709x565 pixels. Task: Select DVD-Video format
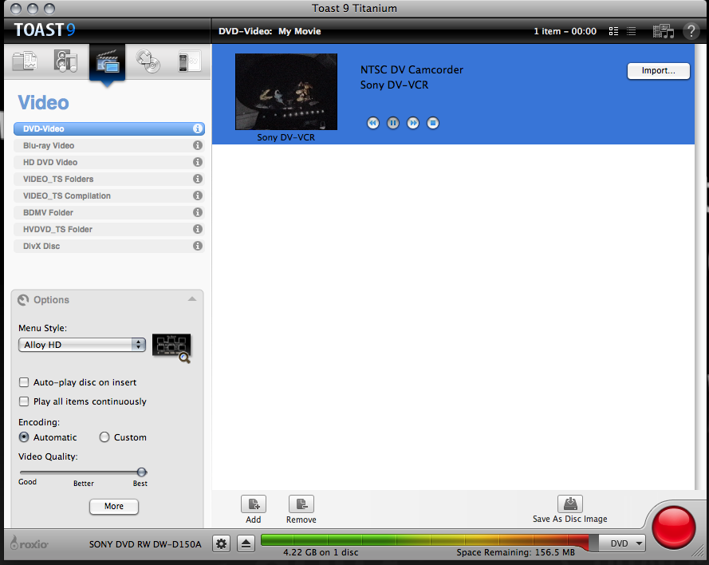coord(109,128)
